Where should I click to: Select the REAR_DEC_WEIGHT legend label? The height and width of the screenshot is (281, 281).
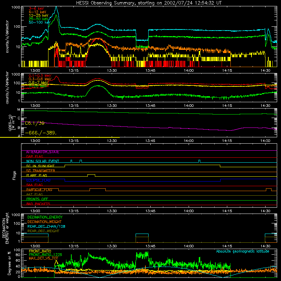pyautogui.click(x=43, y=231)
